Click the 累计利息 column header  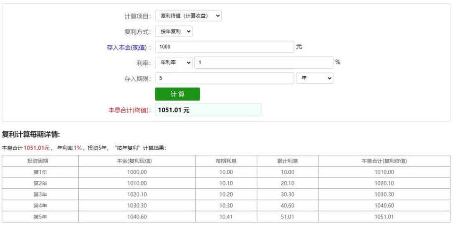tap(287, 161)
